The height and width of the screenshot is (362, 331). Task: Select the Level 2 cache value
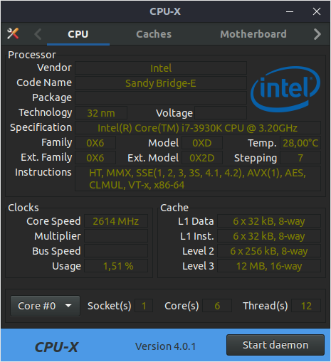tap(269, 251)
